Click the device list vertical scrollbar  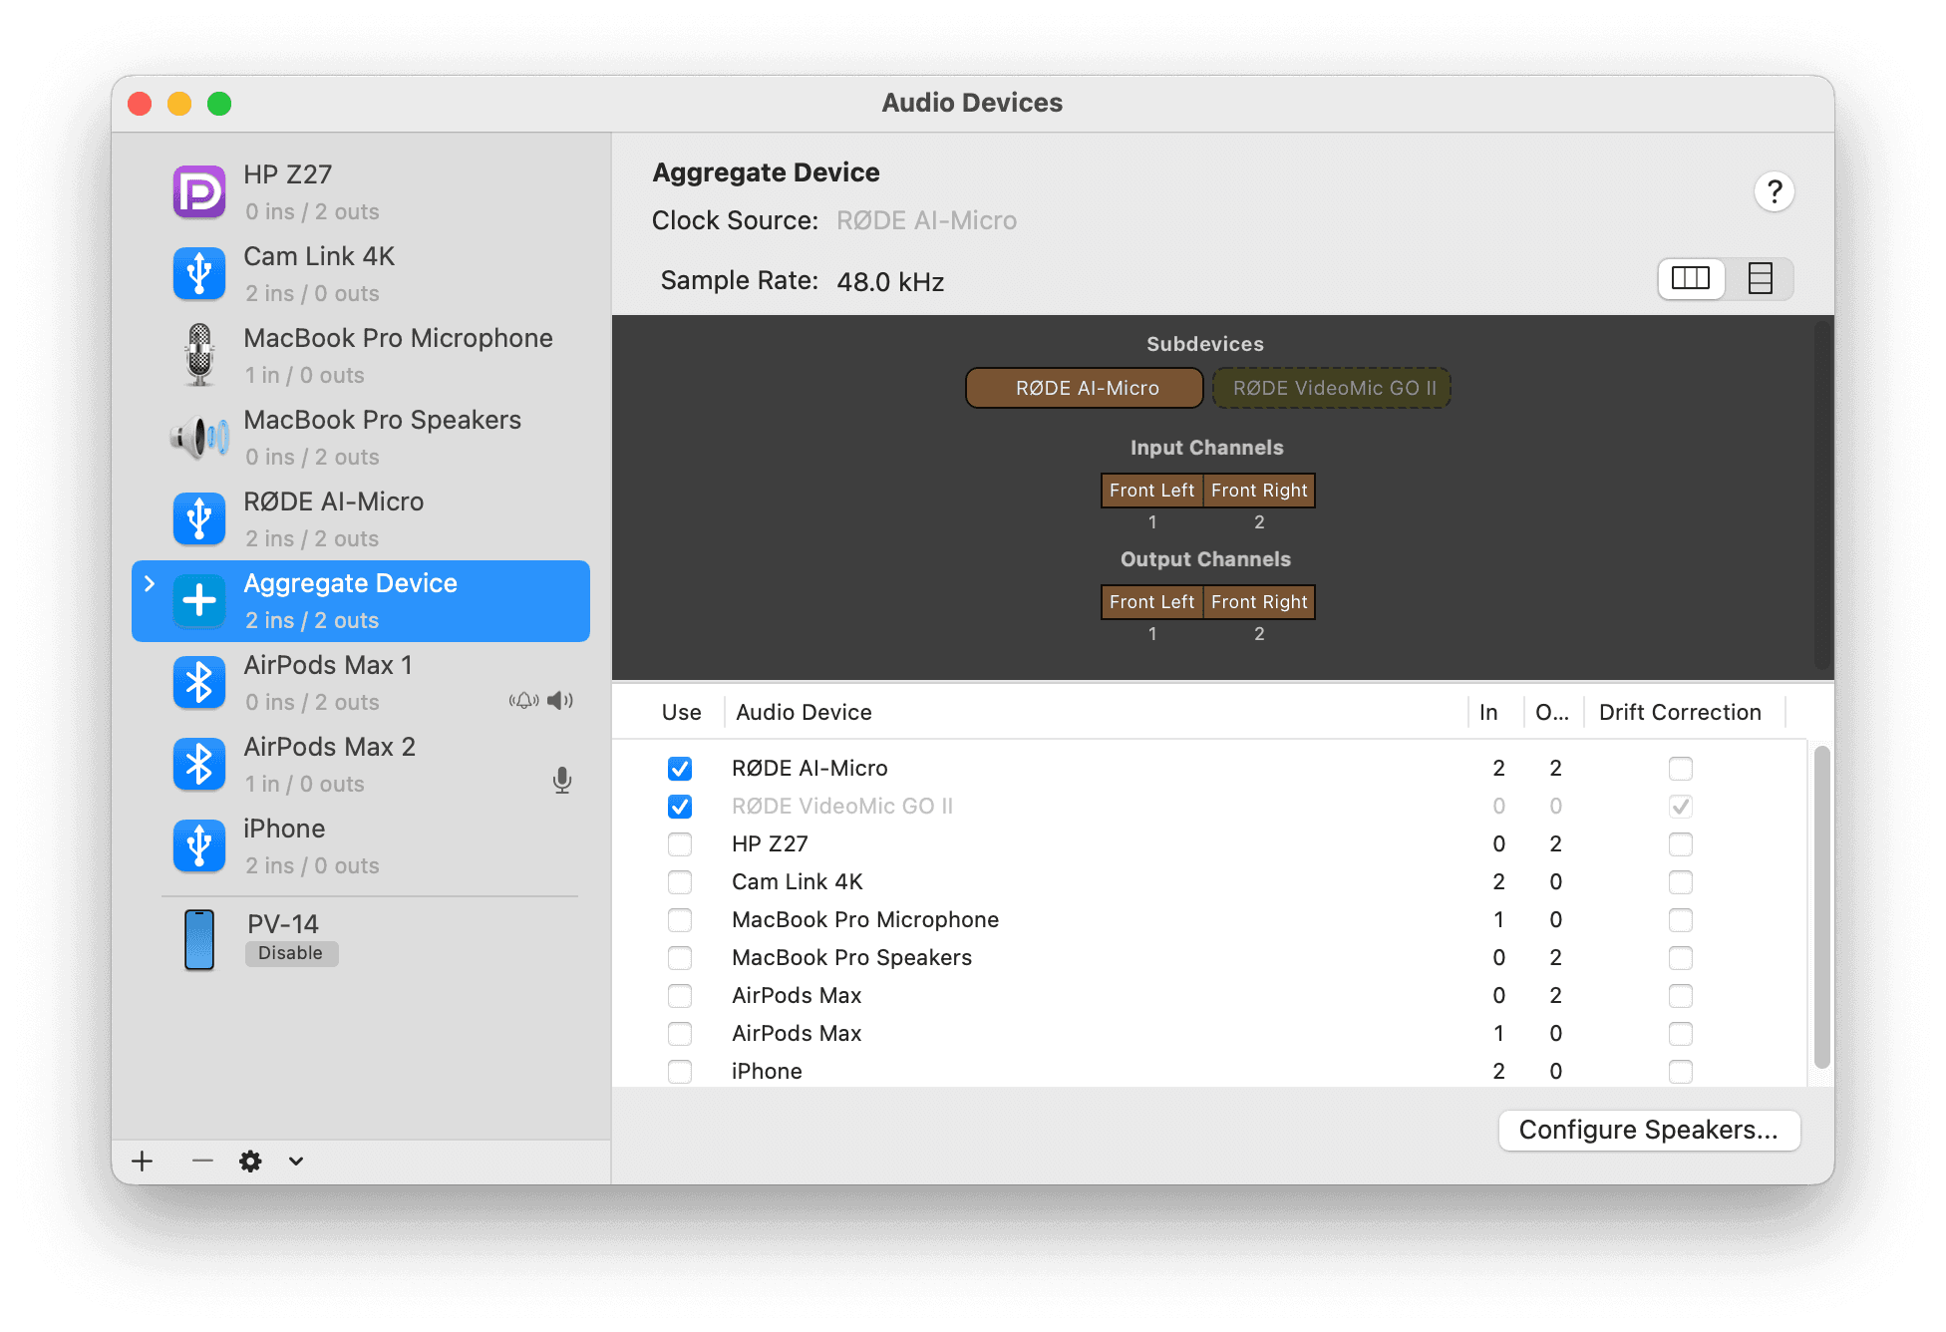pyautogui.click(x=1821, y=905)
